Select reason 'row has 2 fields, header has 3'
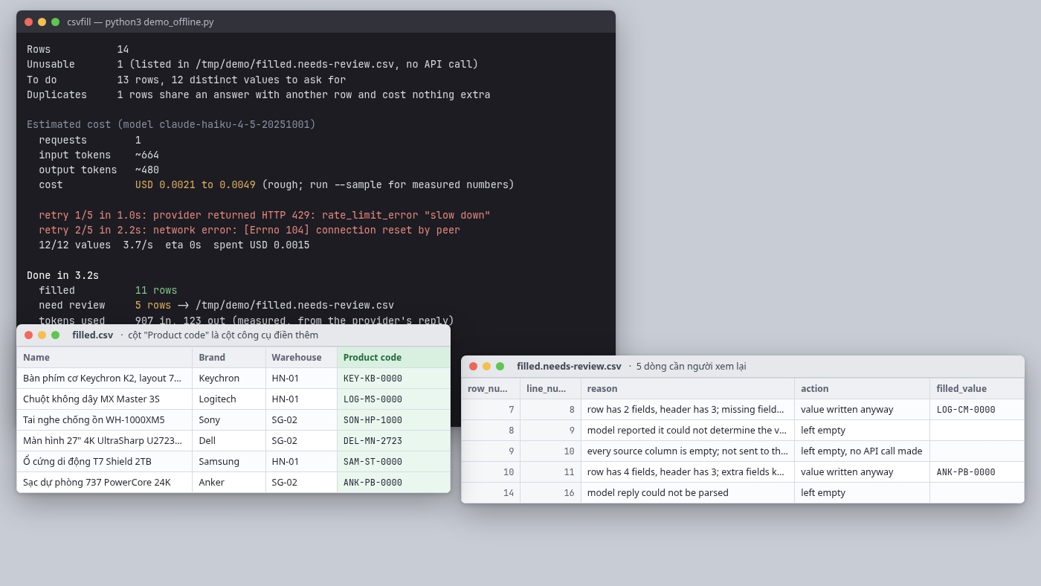Screen dimensions: 1041x586 (688, 410)
